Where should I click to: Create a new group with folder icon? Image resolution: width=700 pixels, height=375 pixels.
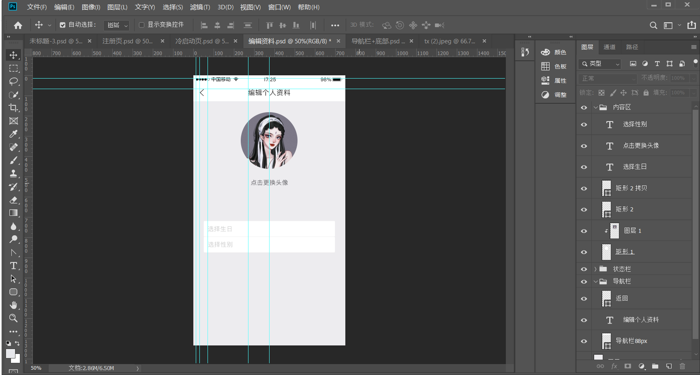(x=655, y=366)
